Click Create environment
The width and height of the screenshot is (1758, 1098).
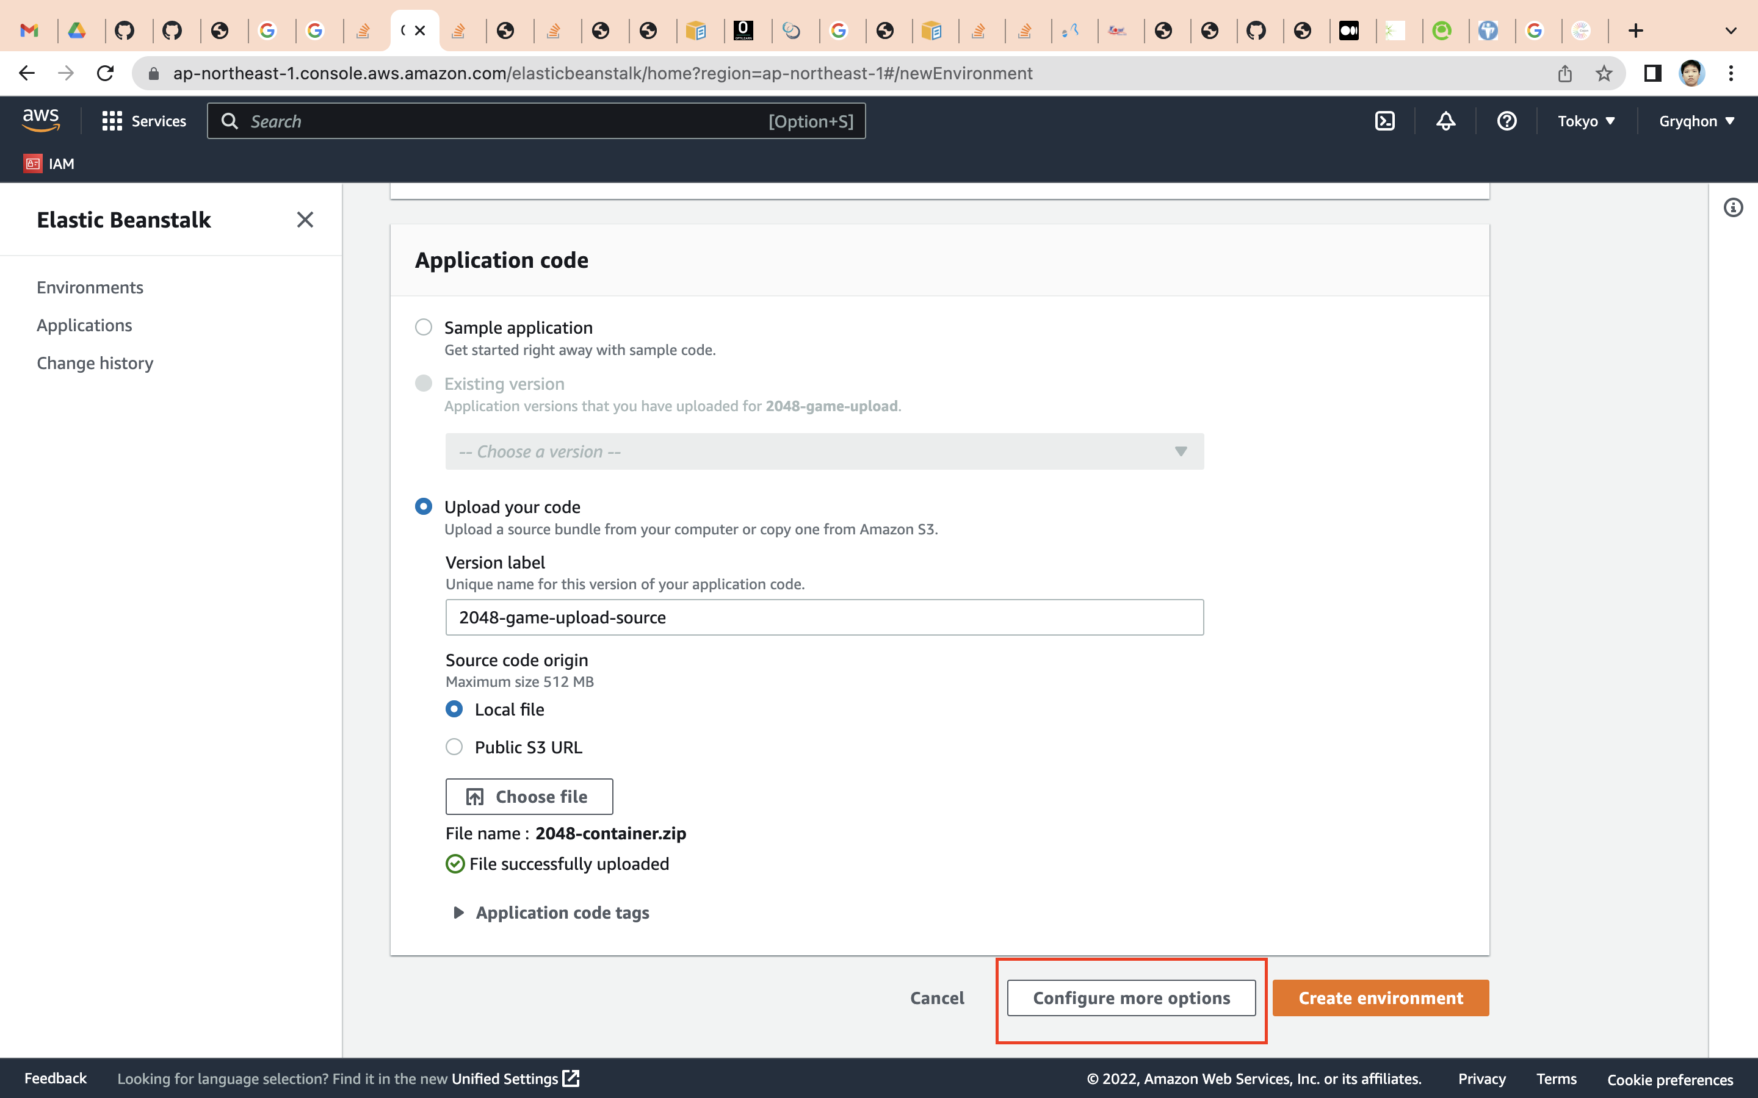[x=1380, y=998]
